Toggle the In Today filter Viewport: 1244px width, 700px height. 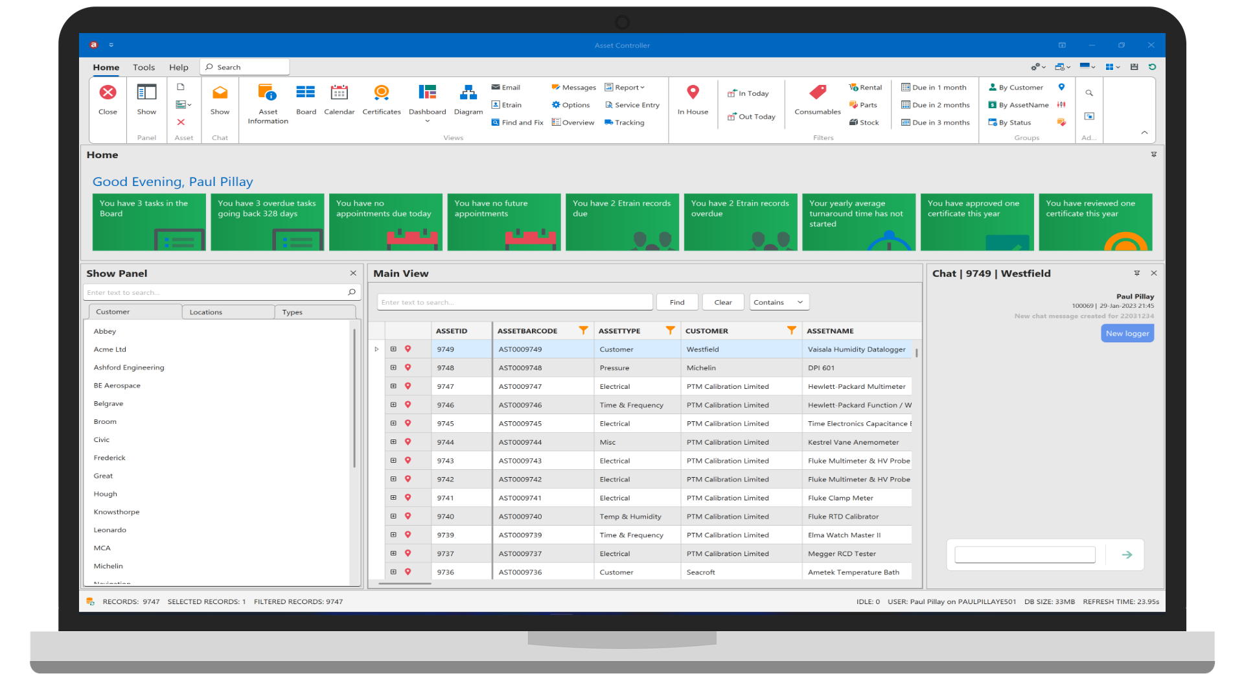[x=748, y=93]
